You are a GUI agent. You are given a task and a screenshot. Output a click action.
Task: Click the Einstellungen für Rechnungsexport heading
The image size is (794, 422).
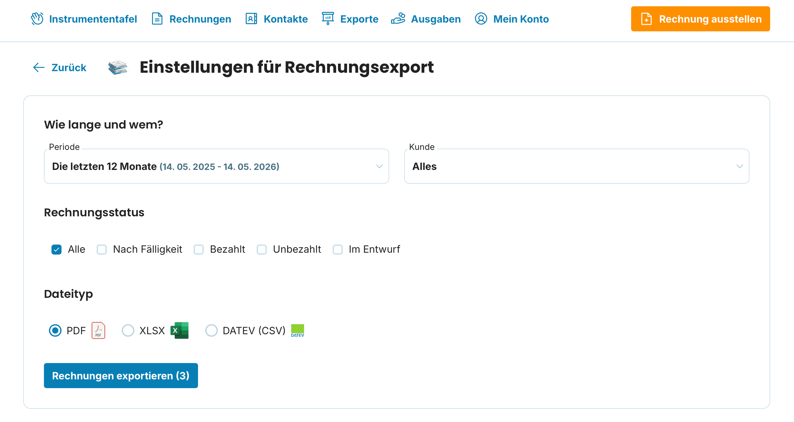coord(287,67)
